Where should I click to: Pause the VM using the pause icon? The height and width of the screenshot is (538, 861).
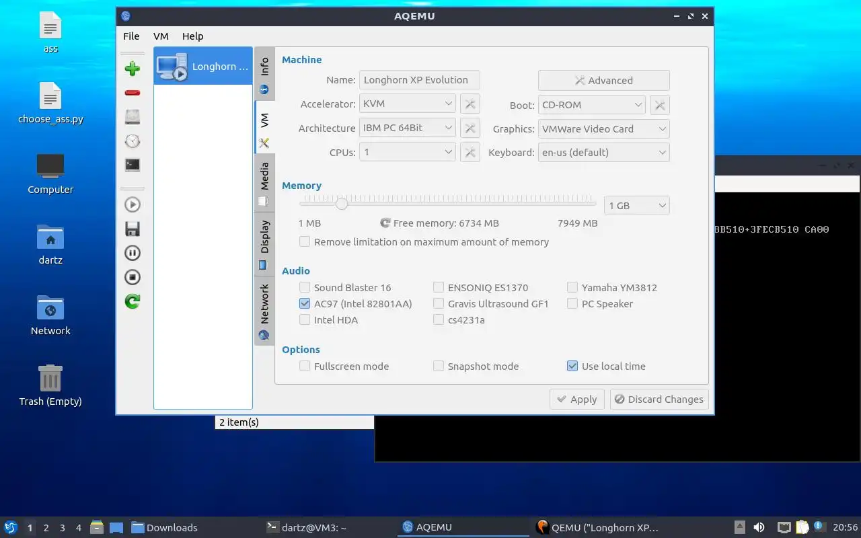[x=133, y=253]
